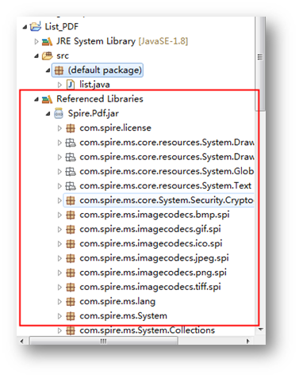Click the vertical scrollbar down arrow
The image size is (299, 378).
[261, 330]
